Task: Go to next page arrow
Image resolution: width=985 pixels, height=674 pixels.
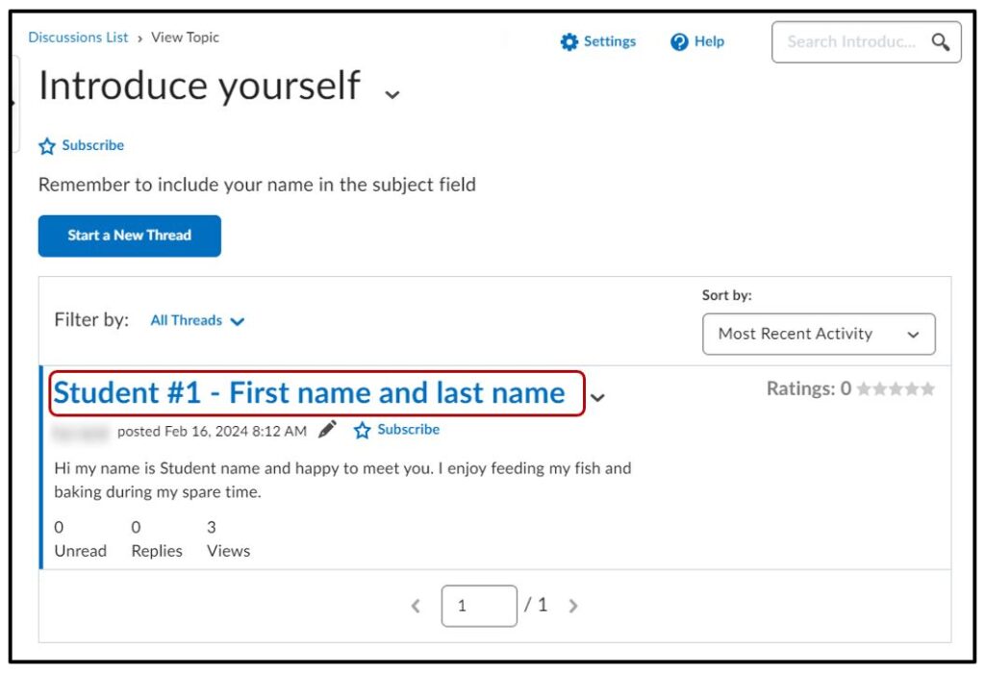Action: click(x=573, y=606)
